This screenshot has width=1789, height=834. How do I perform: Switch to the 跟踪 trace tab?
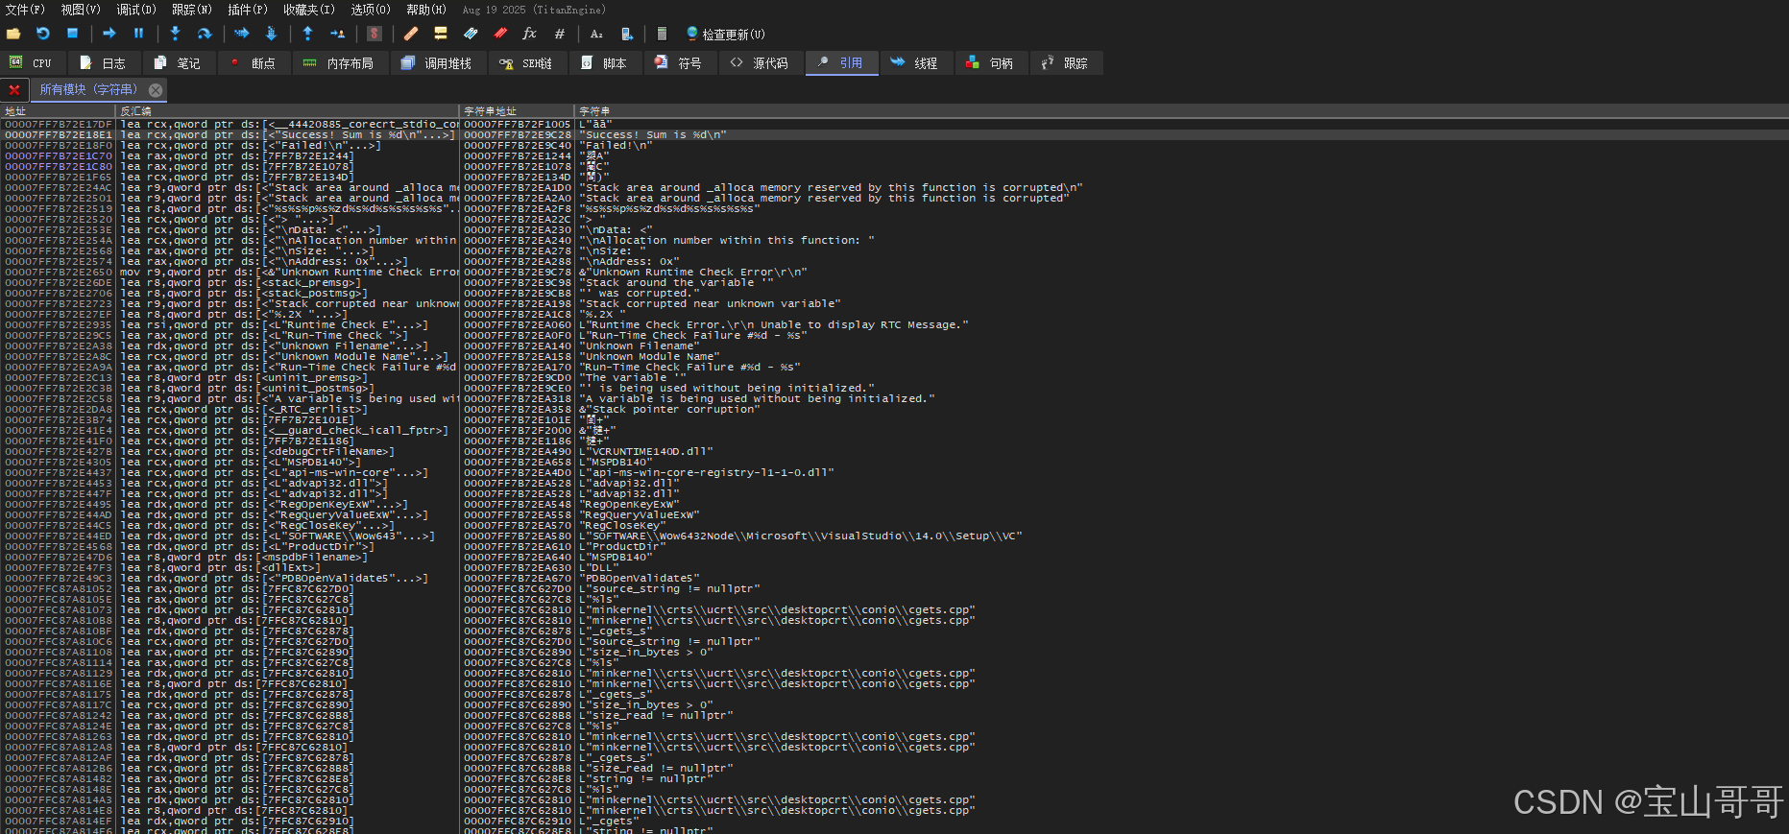point(1066,63)
